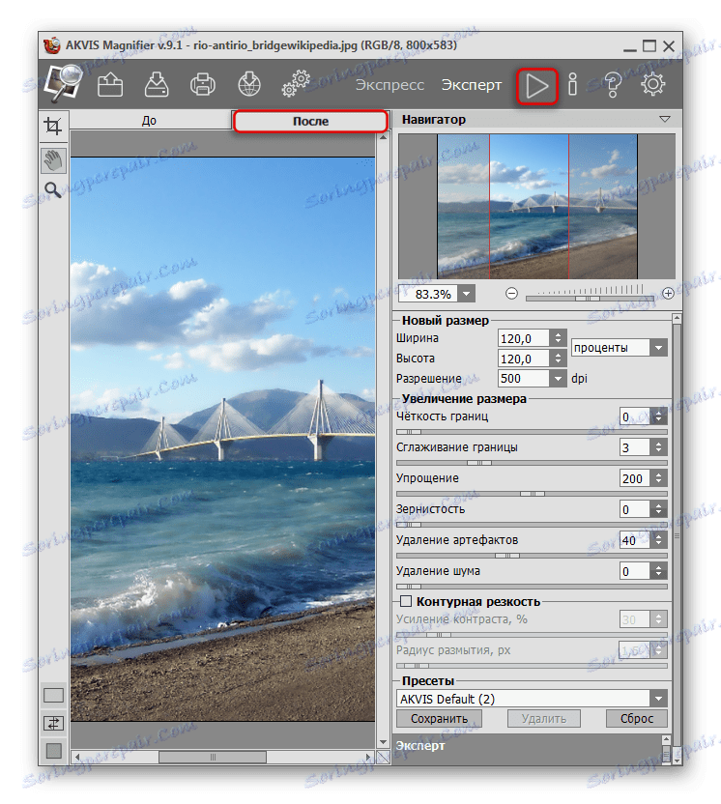Print the image with the printer icon
This screenshot has width=721, height=804.
coord(203,85)
